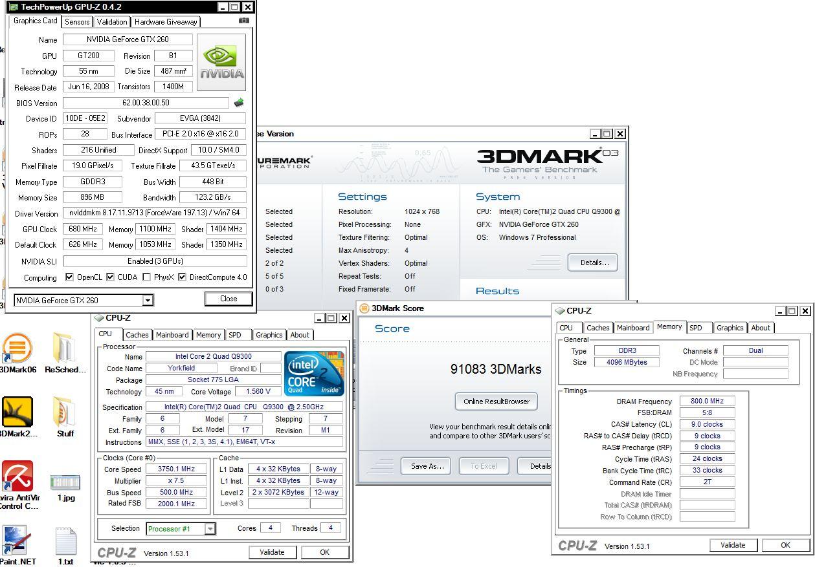Click the To Excel button
The width and height of the screenshot is (815, 567).
click(x=484, y=466)
